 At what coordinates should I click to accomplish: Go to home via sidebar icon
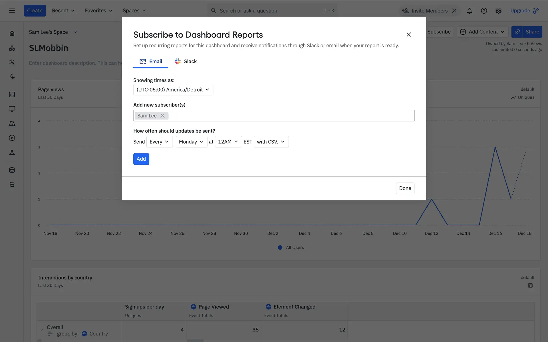12,33
